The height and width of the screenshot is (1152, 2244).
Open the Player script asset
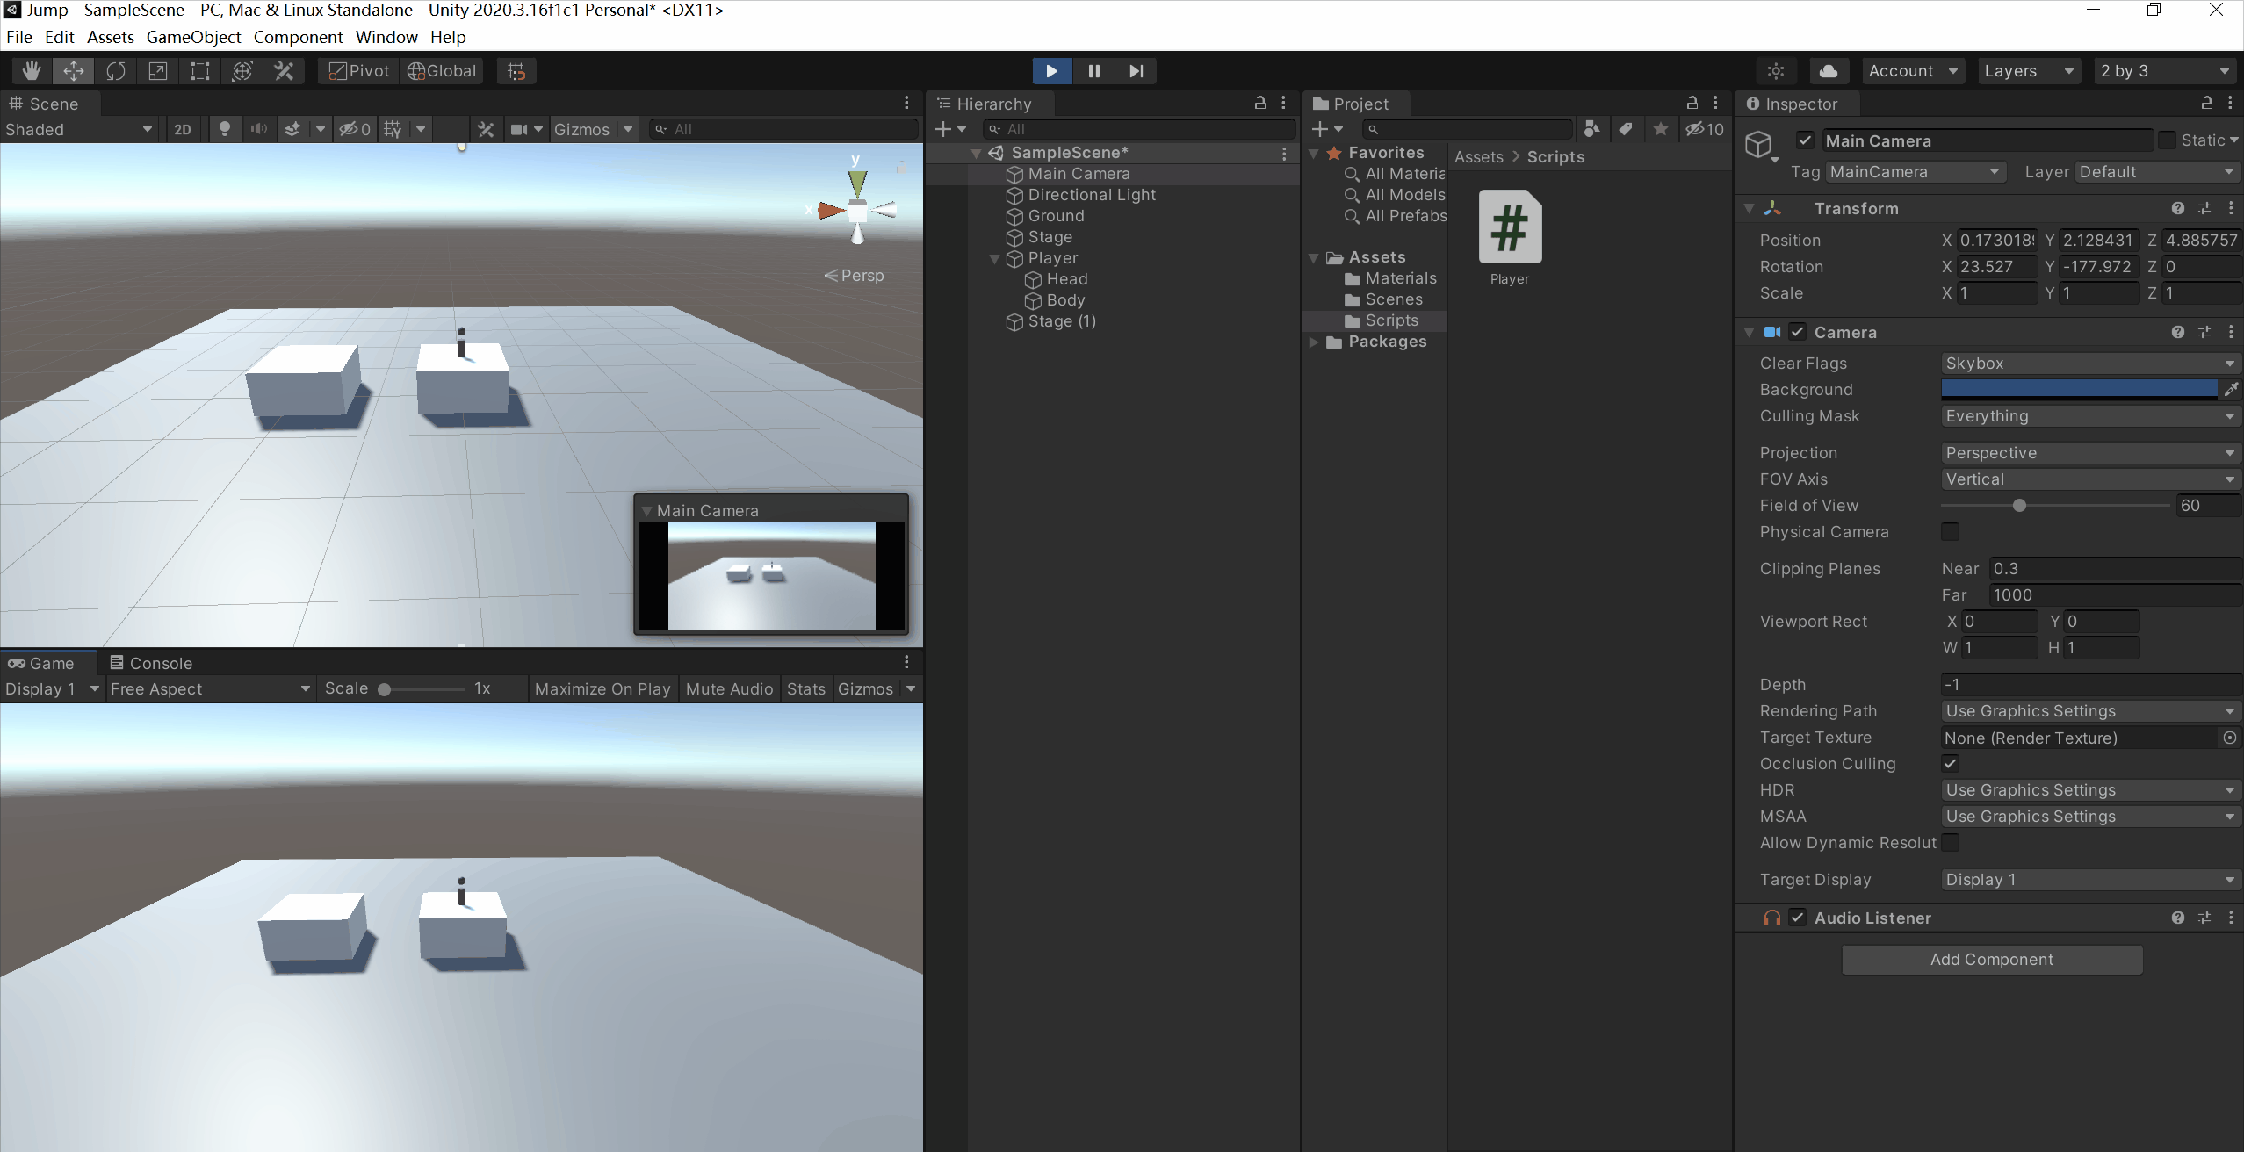point(1510,227)
